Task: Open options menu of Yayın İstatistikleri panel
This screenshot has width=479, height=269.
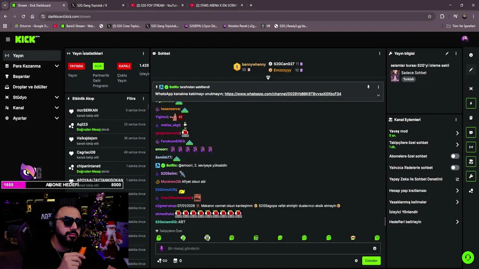Action: click(143, 53)
